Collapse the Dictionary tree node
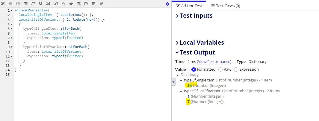The width and height of the screenshot is (319, 121). pyautogui.click(x=178, y=75)
